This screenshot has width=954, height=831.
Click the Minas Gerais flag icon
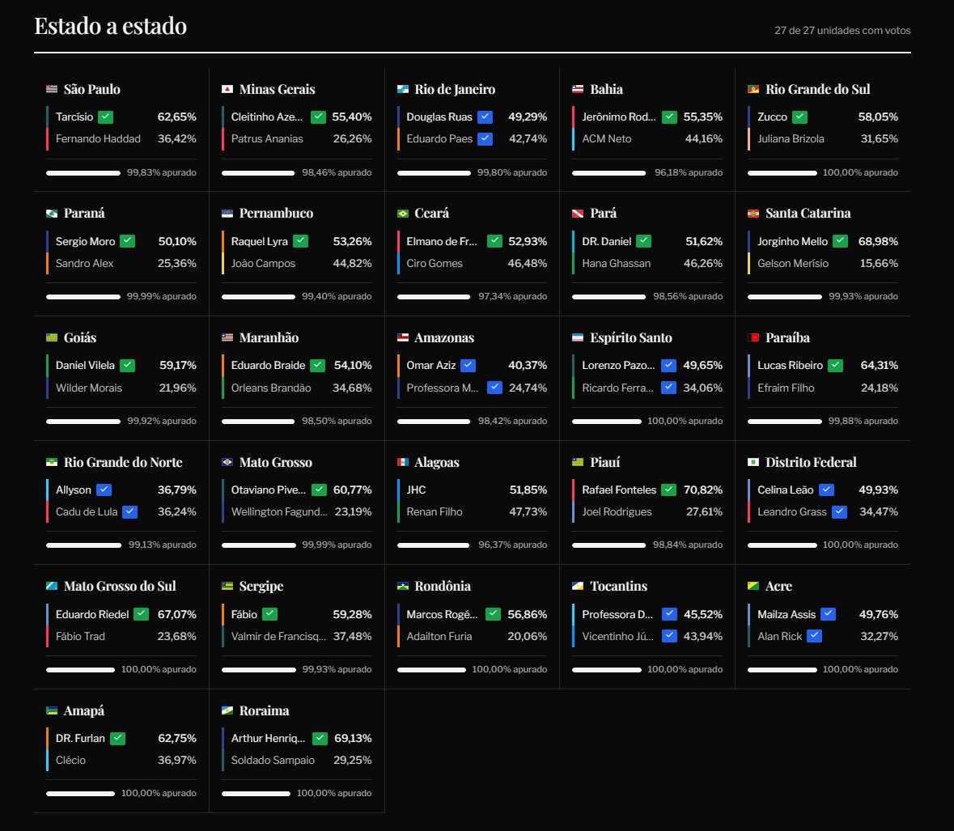[227, 90]
